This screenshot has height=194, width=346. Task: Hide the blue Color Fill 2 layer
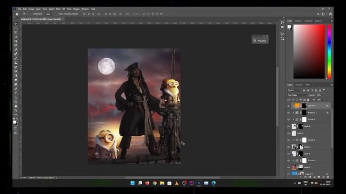[288, 174]
